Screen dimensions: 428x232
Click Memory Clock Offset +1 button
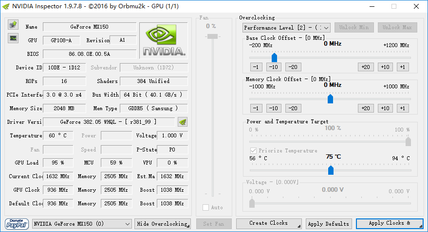(x=403, y=108)
